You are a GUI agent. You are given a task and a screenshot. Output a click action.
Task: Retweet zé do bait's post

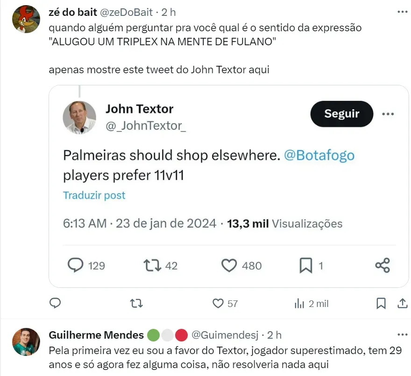[x=136, y=303]
